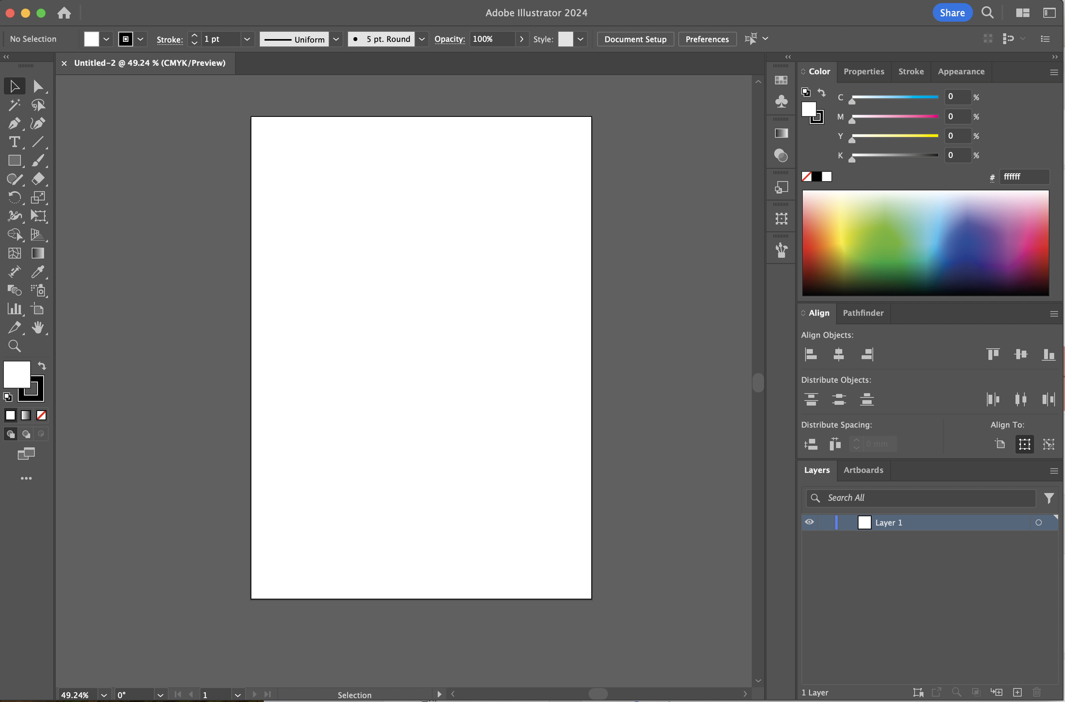Swap fill and stroke in toolbar
Viewport: 1065px width, 702px height.
[42, 366]
